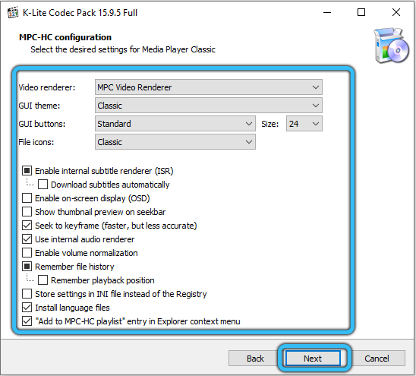Open the Video renderer dropdown
This screenshot has width=416, height=376.
[209, 87]
